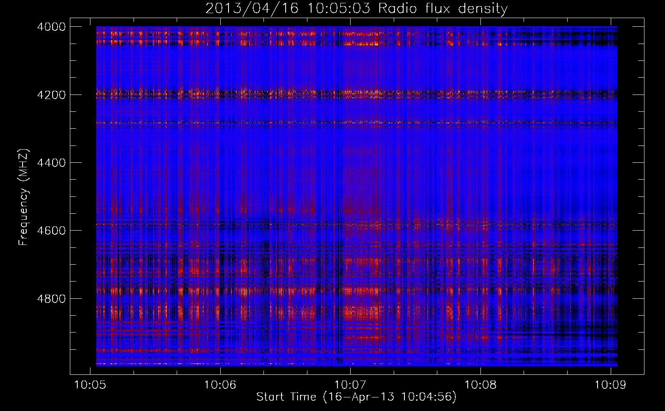Click the 4000 frequency tick label
Screen dimensions: 665x411
[51, 27]
